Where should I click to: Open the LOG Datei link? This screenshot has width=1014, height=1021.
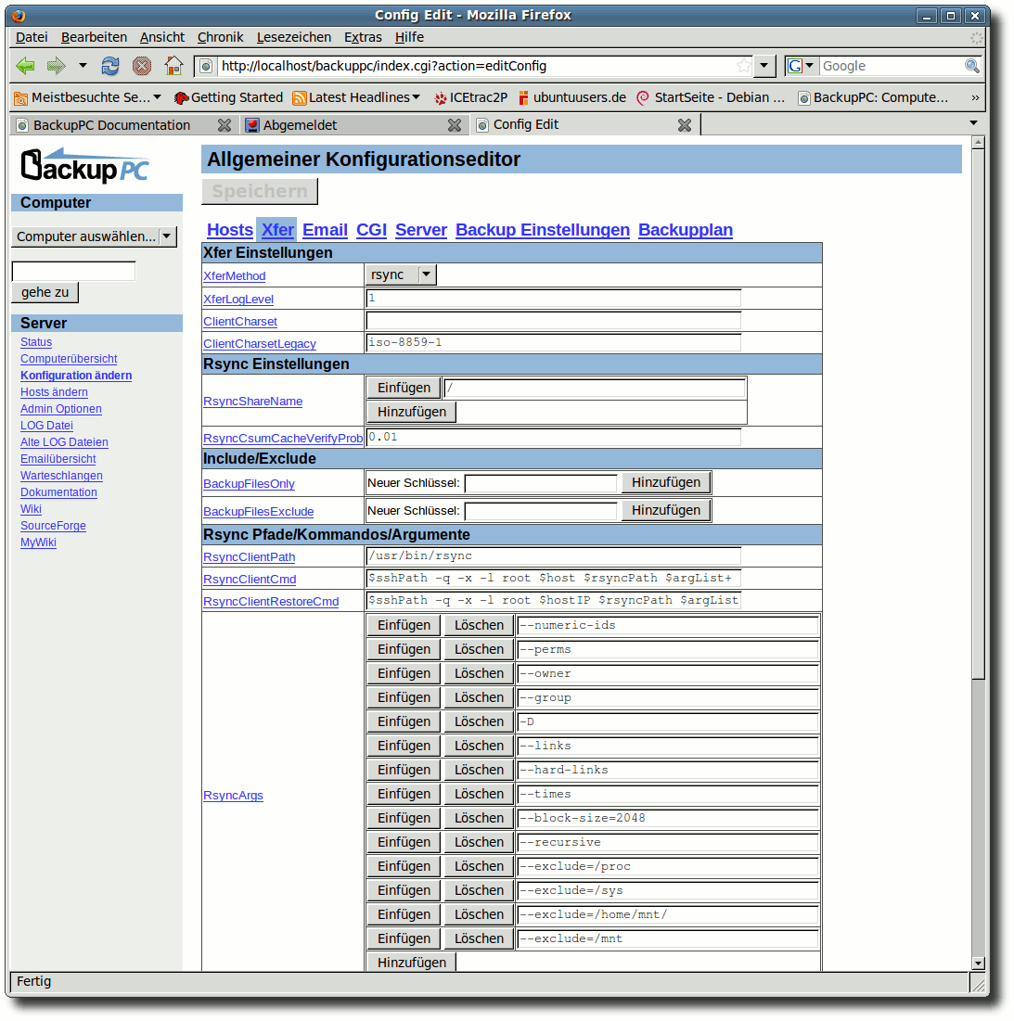point(46,426)
